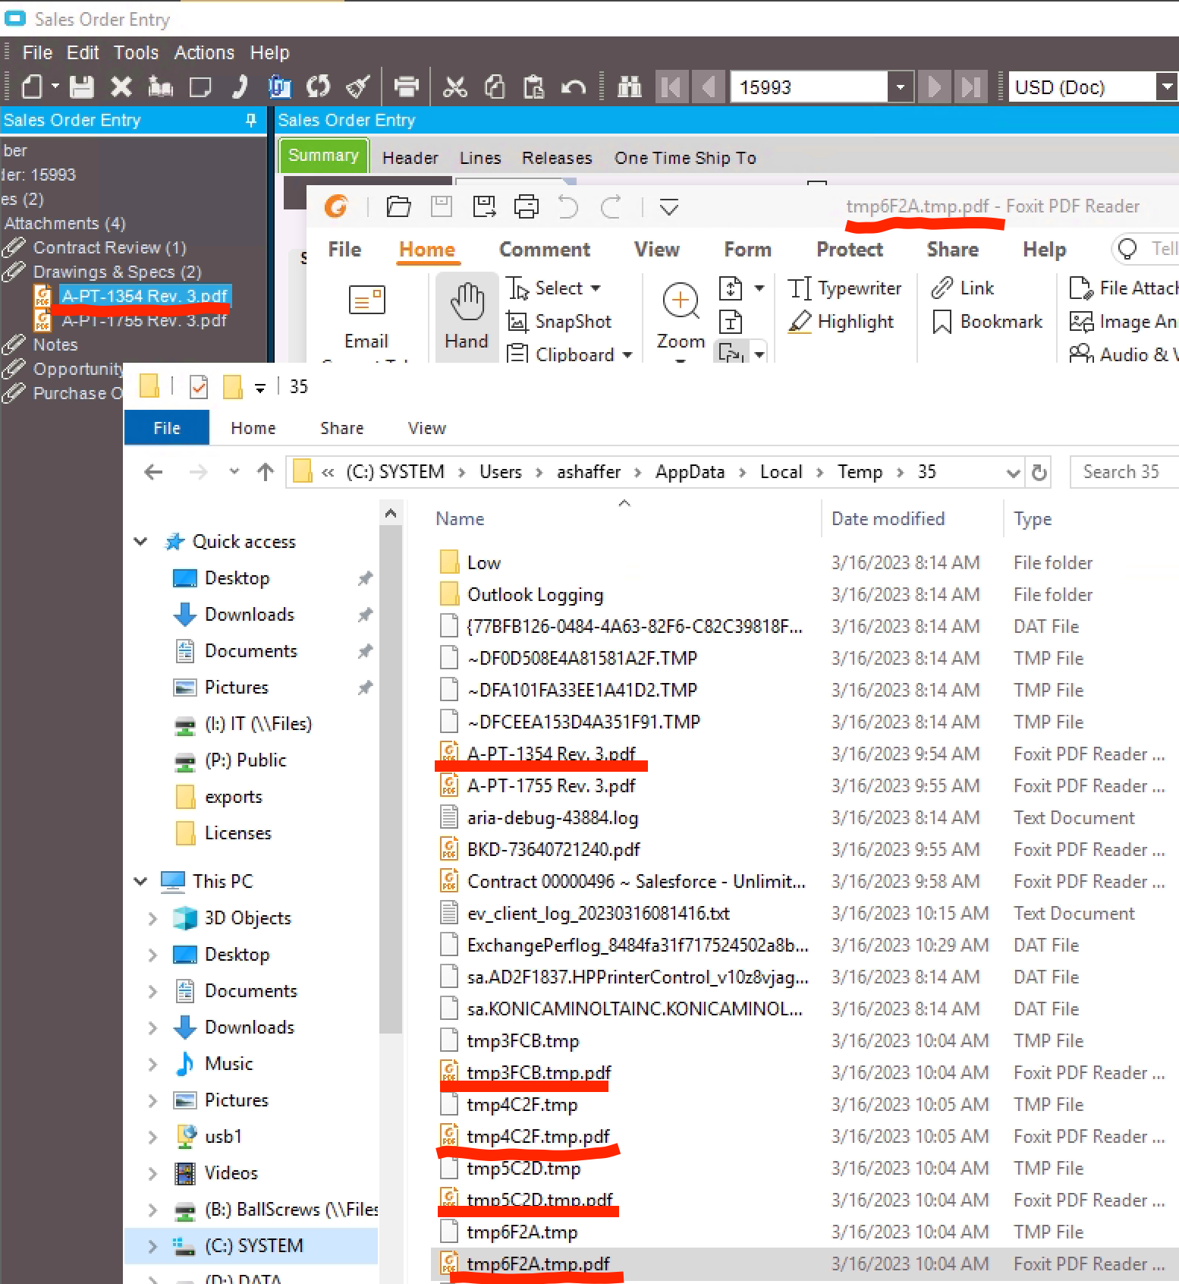Click the Cut scissors icon in Sales Order toolbar
This screenshot has width=1179, height=1284.
(454, 87)
